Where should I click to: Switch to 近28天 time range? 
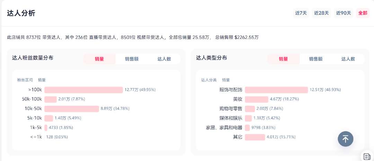[321, 13]
